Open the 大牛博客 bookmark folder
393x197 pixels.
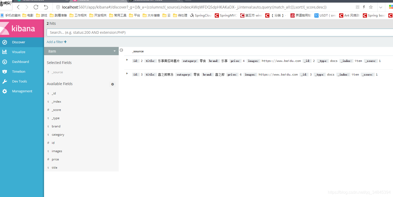(151, 15)
